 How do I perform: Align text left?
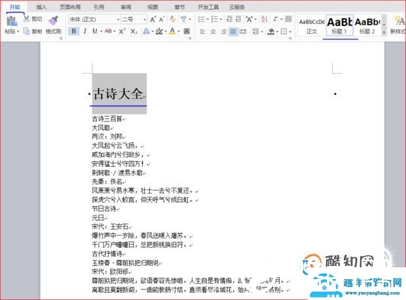203,32
